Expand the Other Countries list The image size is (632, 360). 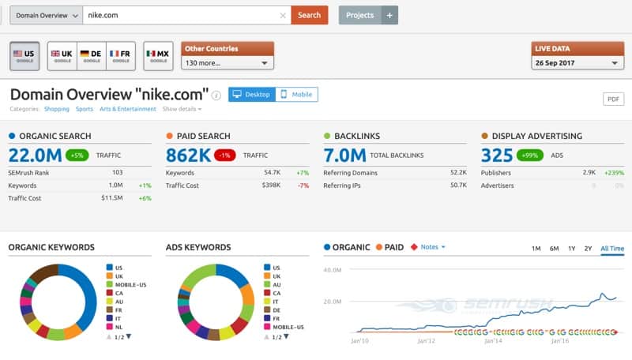click(227, 62)
